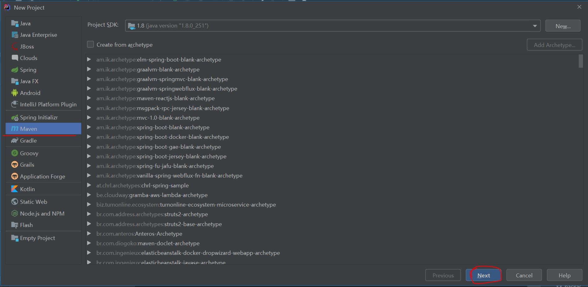588x287 pixels.
Task: Click the JBoss icon in sidebar
Action: 15,47
